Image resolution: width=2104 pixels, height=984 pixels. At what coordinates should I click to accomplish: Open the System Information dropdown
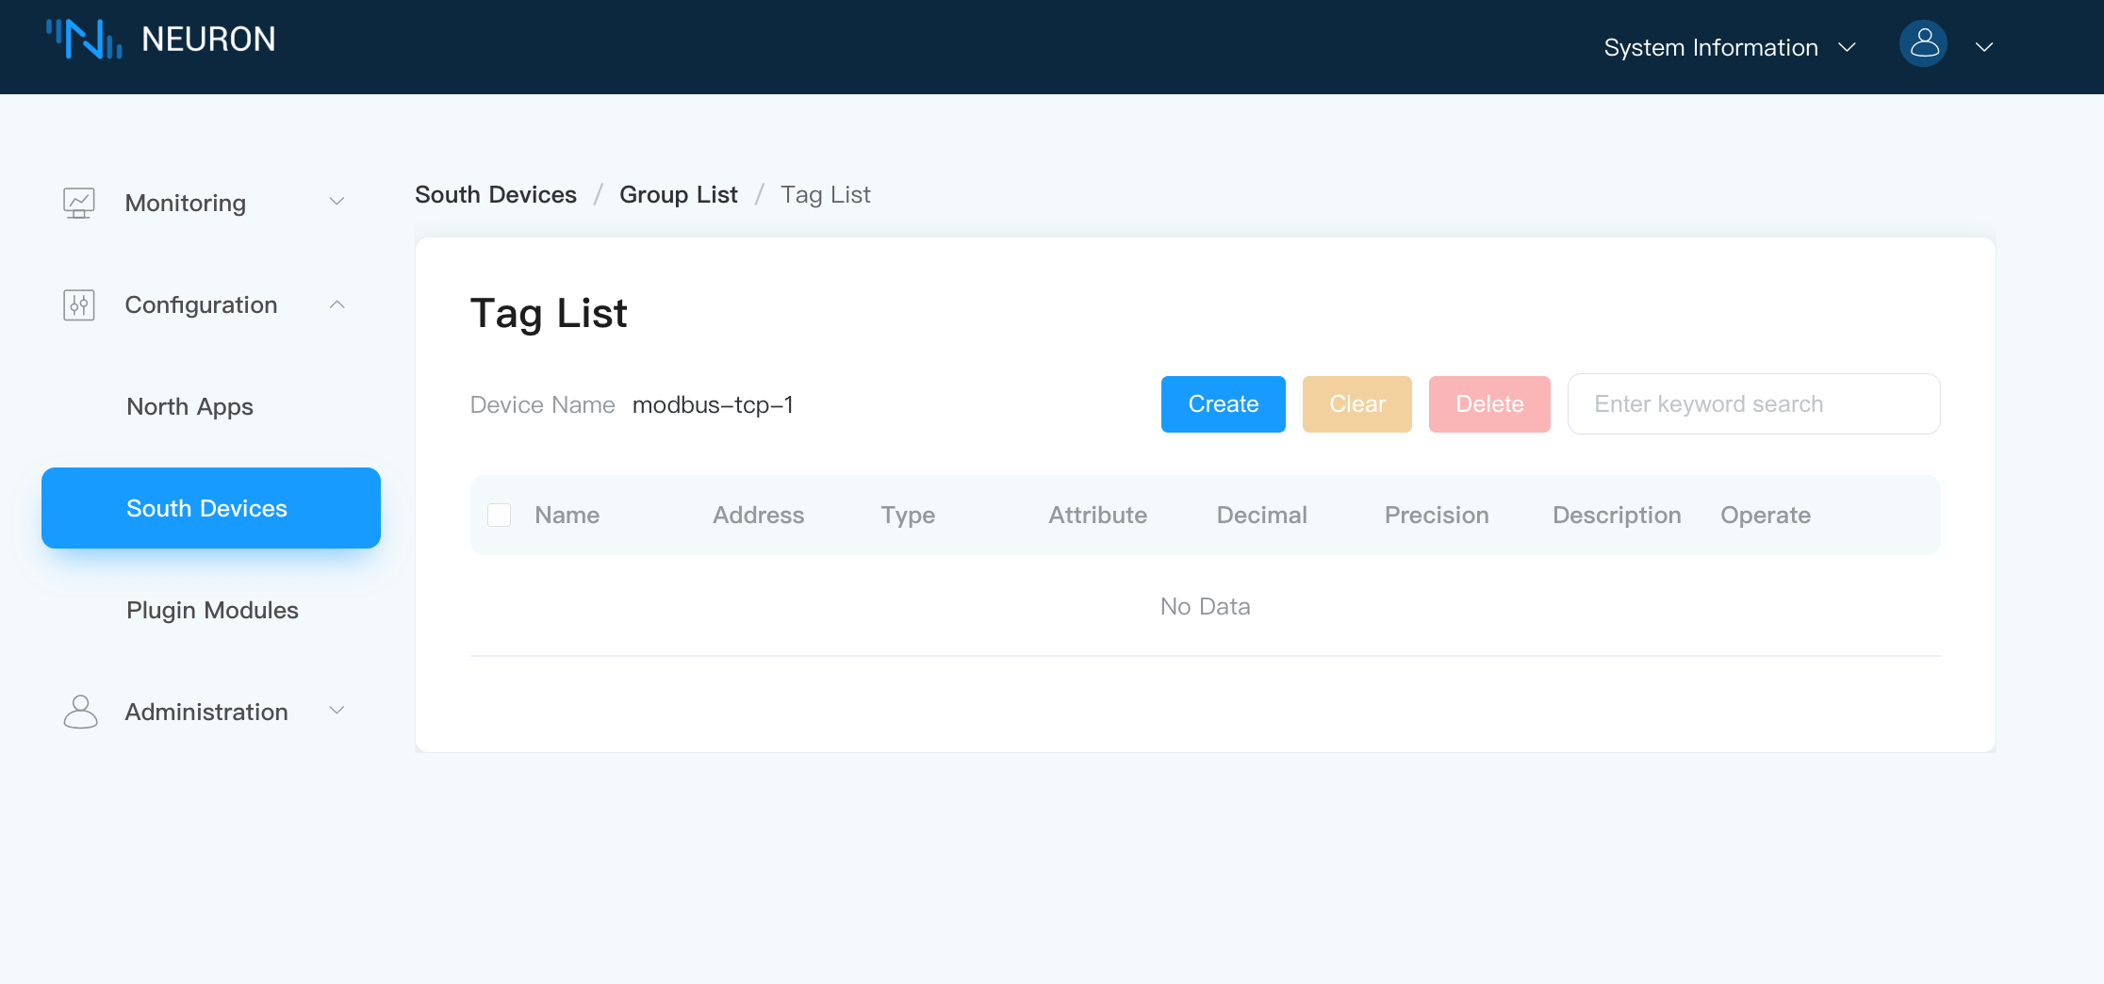(x=1731, y=46)
